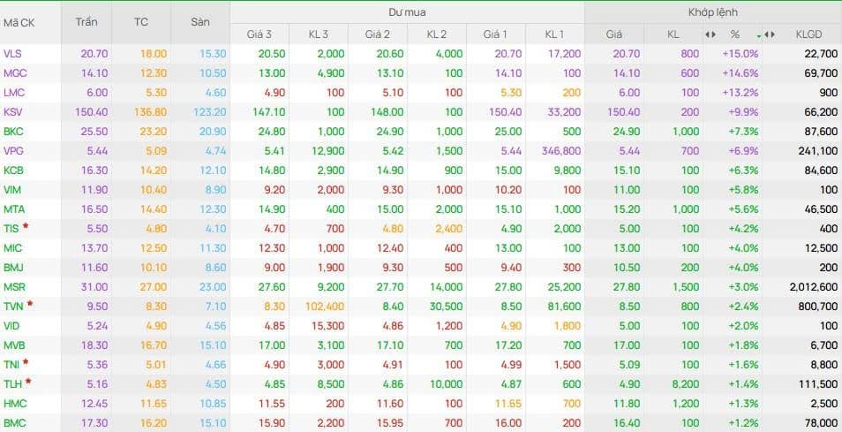Open the VPG stock symbol

(x=13, y=150)
